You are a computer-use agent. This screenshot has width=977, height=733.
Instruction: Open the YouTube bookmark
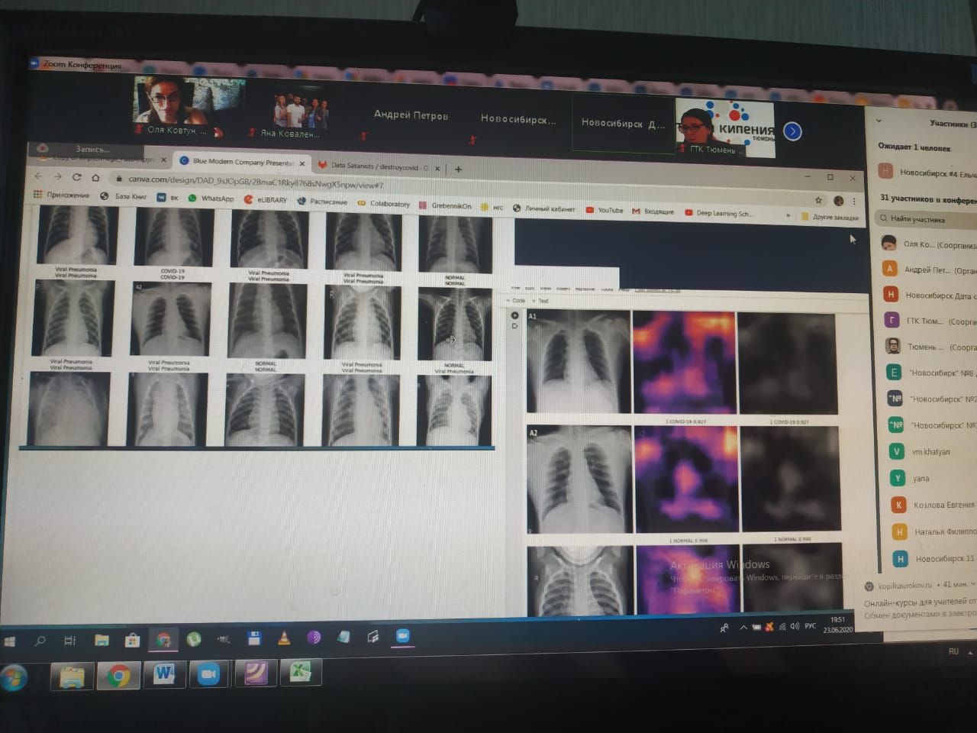coord(605,210)
